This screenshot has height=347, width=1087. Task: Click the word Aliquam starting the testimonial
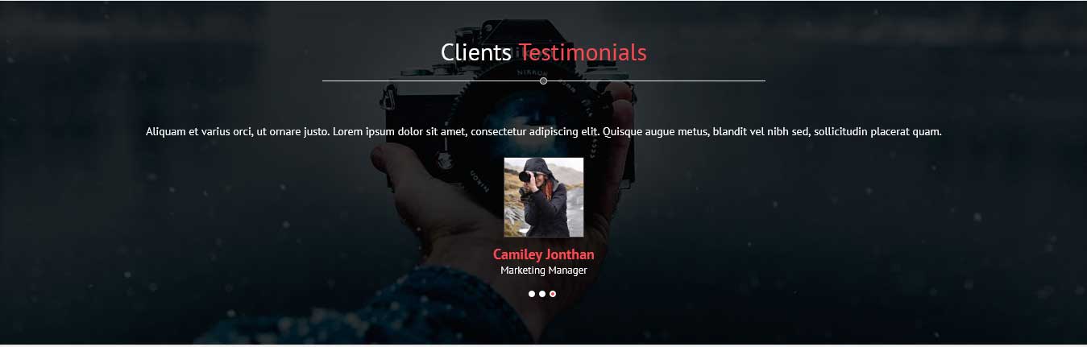point(165,131)
